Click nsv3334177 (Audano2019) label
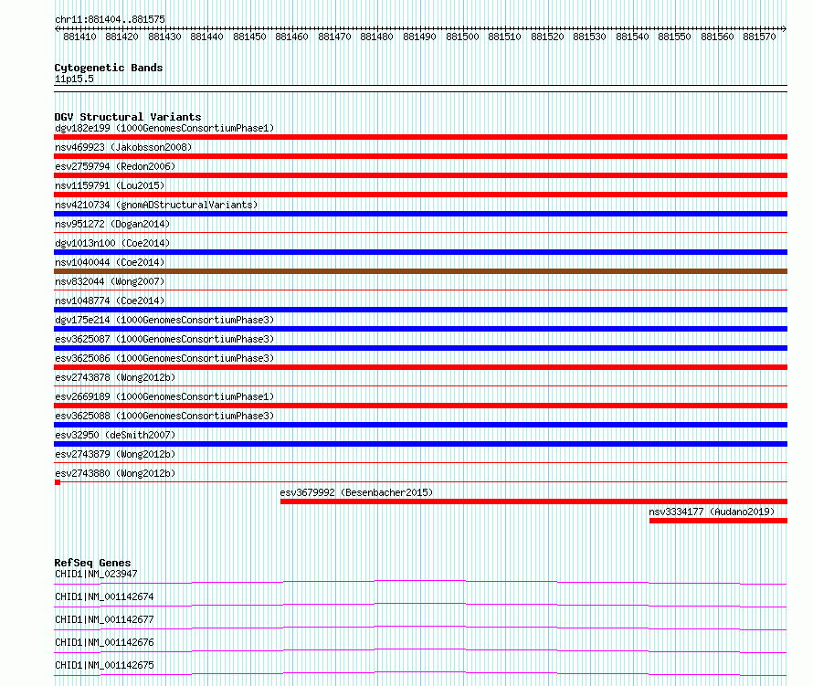813x686 pixels. point(712,512)
